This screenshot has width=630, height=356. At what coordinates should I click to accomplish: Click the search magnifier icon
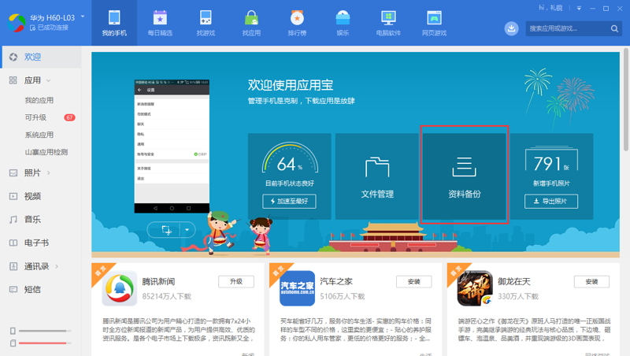pyautogui.click(x=614, y=28)
